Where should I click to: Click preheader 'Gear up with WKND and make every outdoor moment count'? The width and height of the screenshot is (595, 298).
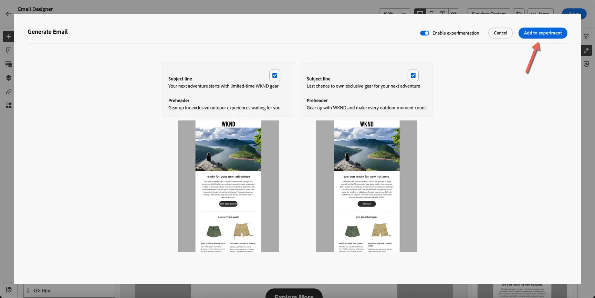(366, 108)
